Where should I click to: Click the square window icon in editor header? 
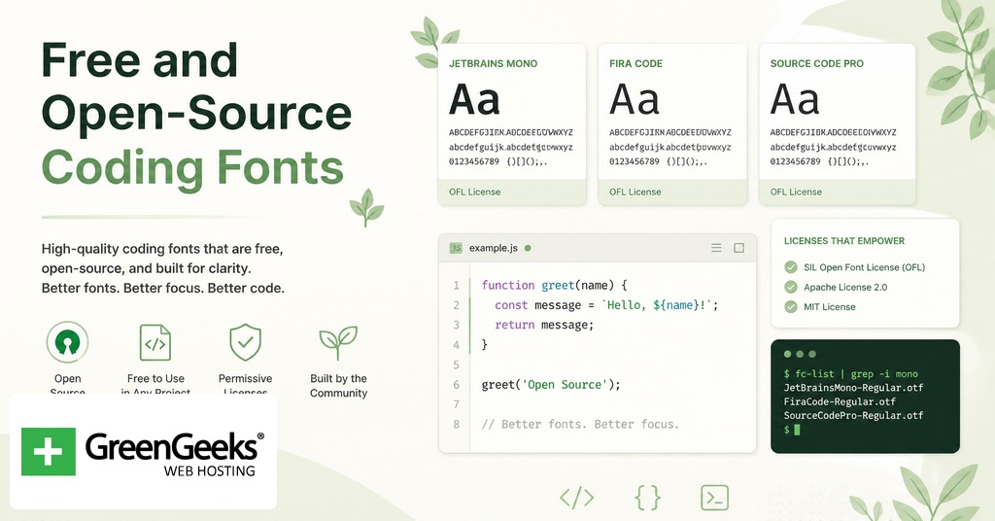click(738, 248)
